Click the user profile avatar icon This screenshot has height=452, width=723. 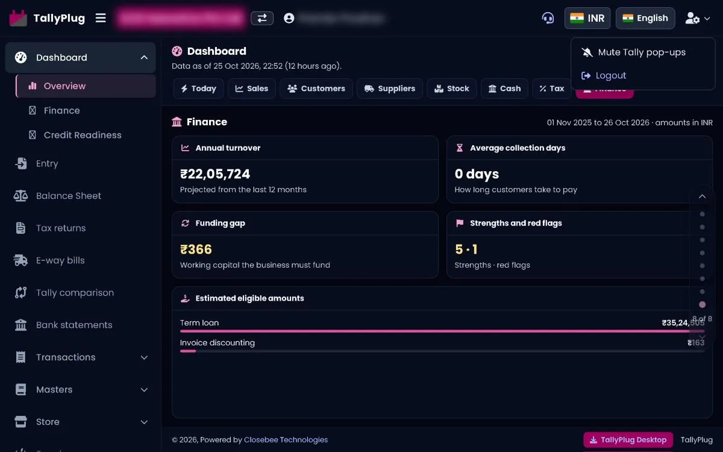tap(289, 18)
